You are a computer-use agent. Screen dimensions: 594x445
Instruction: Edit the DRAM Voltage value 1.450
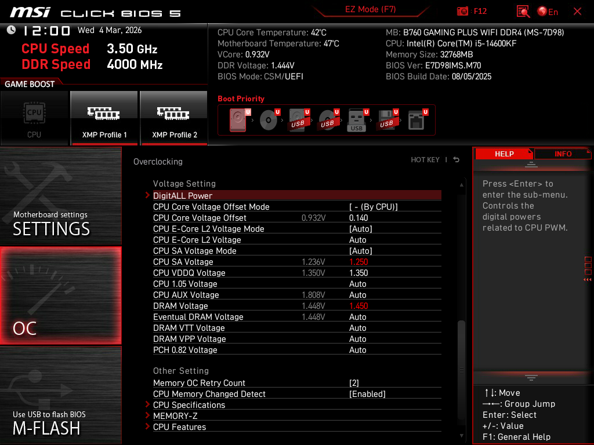(x=358, y=306)
